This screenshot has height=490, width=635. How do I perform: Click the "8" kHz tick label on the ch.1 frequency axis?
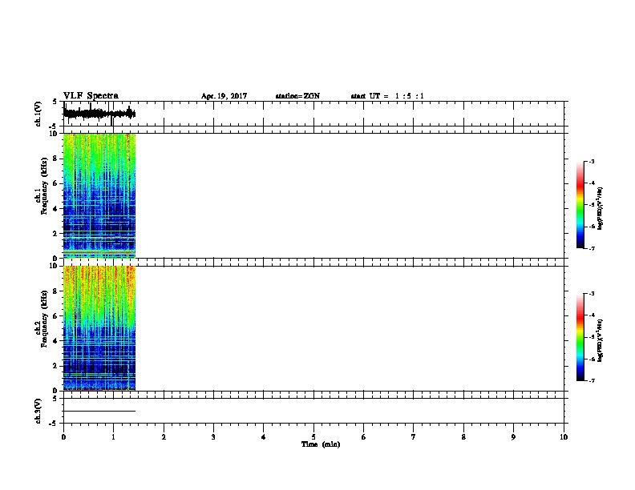coord(55,159)
